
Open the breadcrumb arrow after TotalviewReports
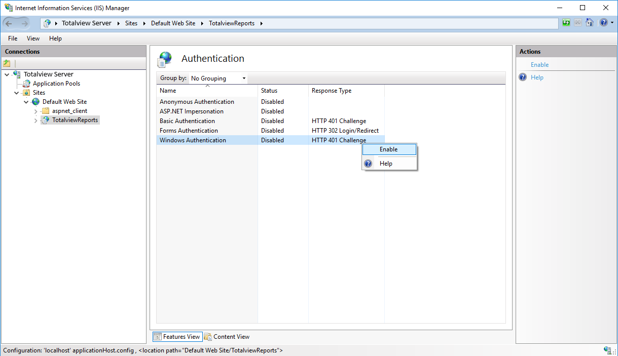[262, 23]
